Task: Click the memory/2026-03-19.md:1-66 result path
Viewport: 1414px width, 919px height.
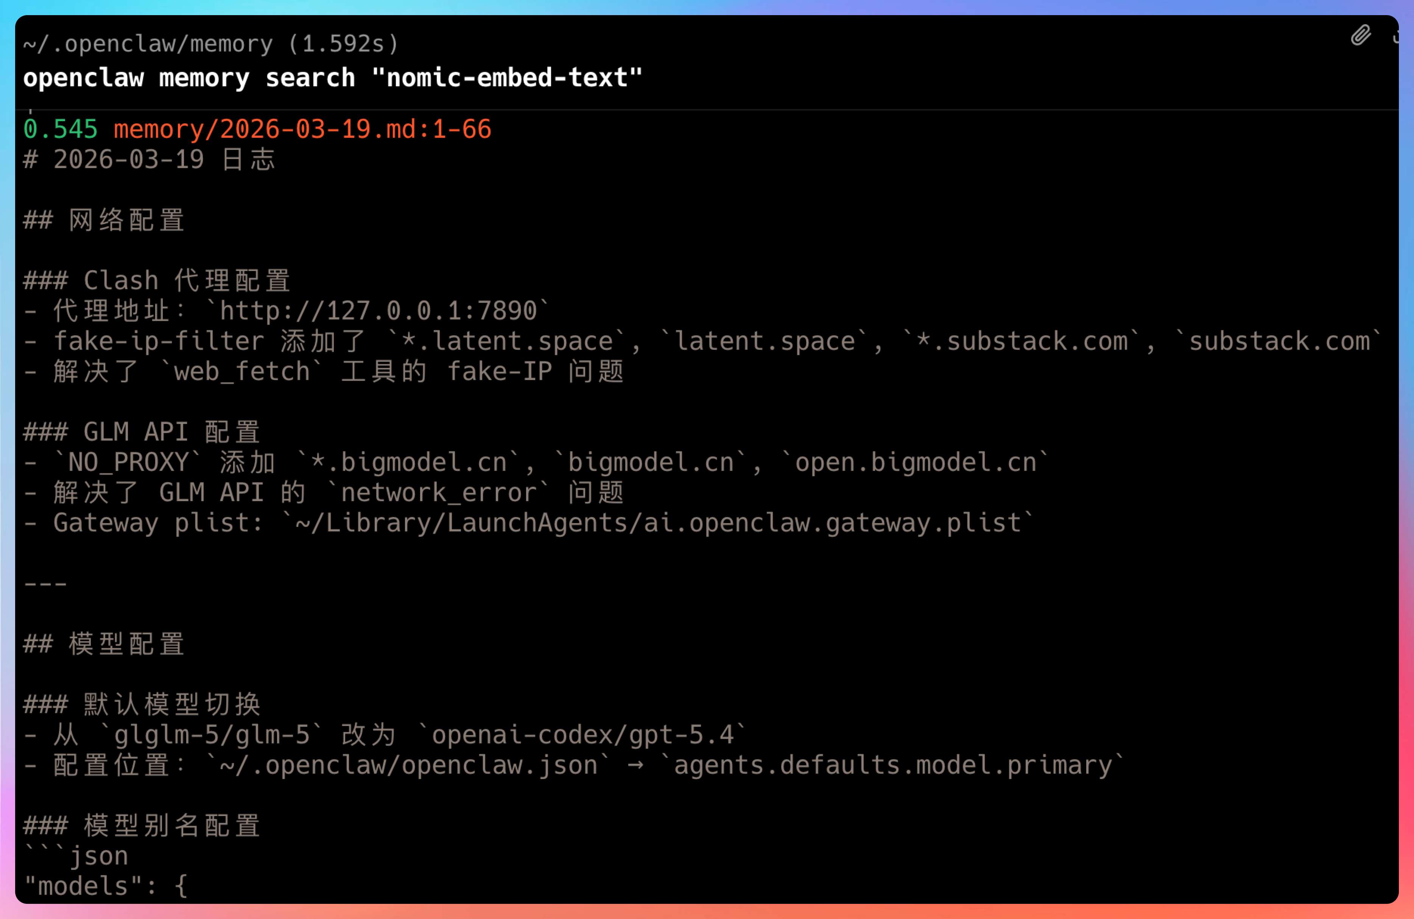Action: pyautogui.click(x=302, y=129)
